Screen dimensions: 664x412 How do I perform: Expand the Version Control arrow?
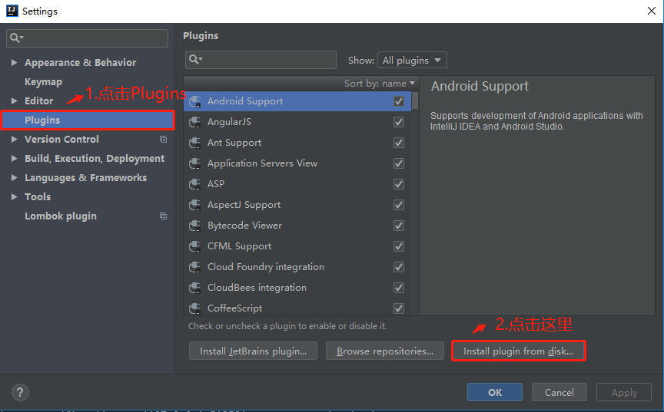coord(14,139)
